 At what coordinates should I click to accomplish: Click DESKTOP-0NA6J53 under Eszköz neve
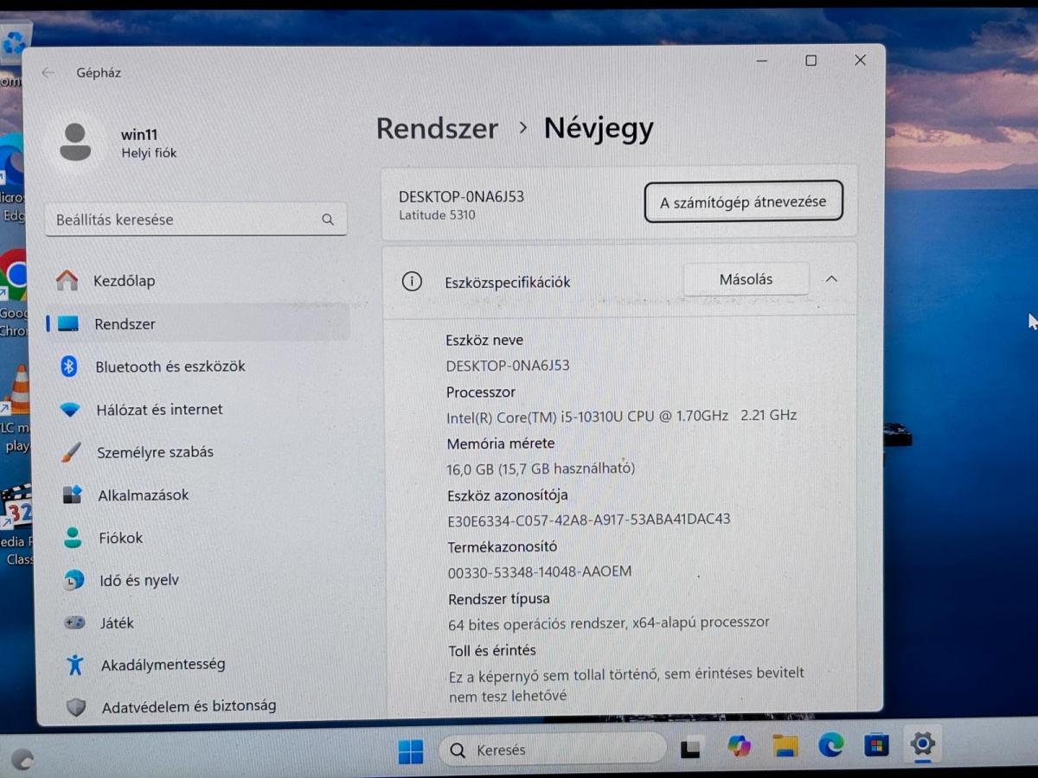tap(508, 366)
